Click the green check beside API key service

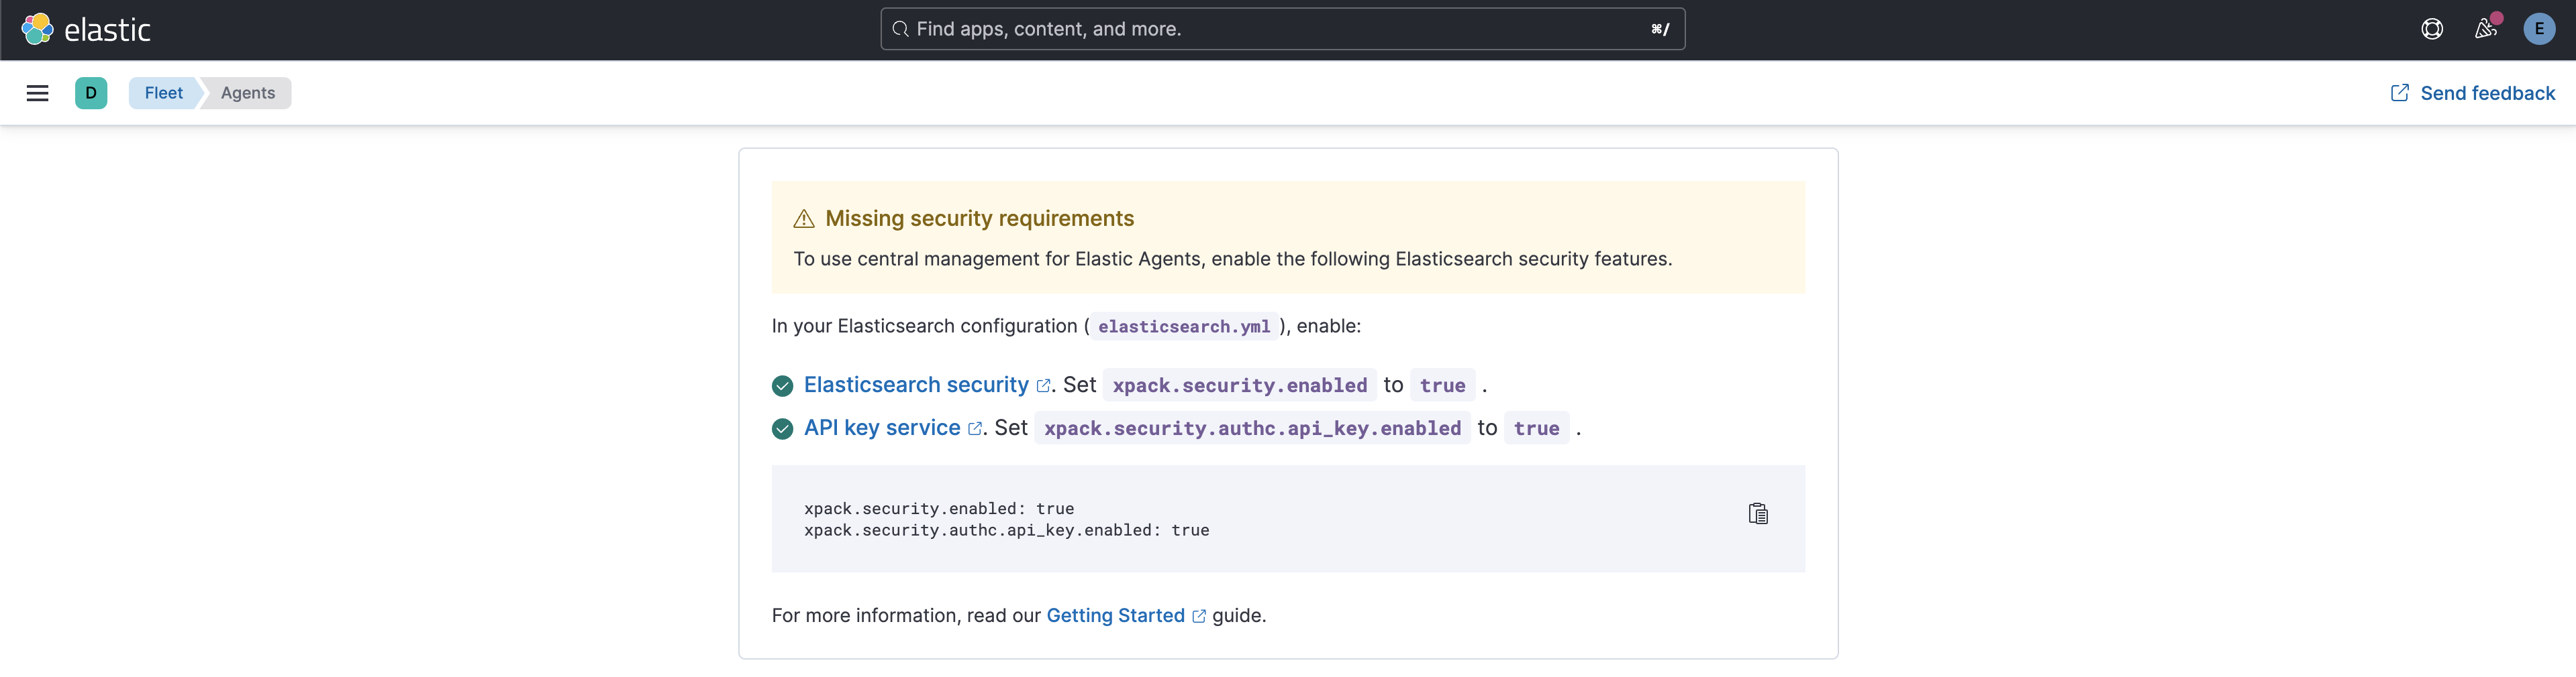[x=782, y=428]
